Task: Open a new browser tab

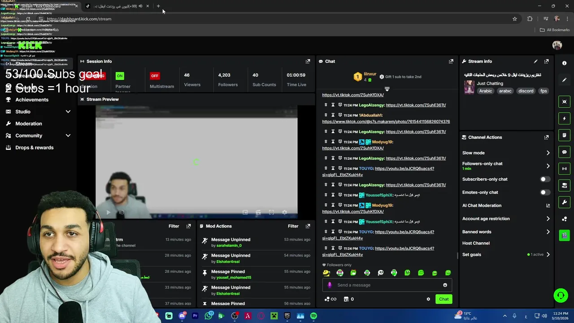Action: [x=158, y=6]
